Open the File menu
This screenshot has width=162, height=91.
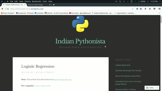tap(12, 2)
